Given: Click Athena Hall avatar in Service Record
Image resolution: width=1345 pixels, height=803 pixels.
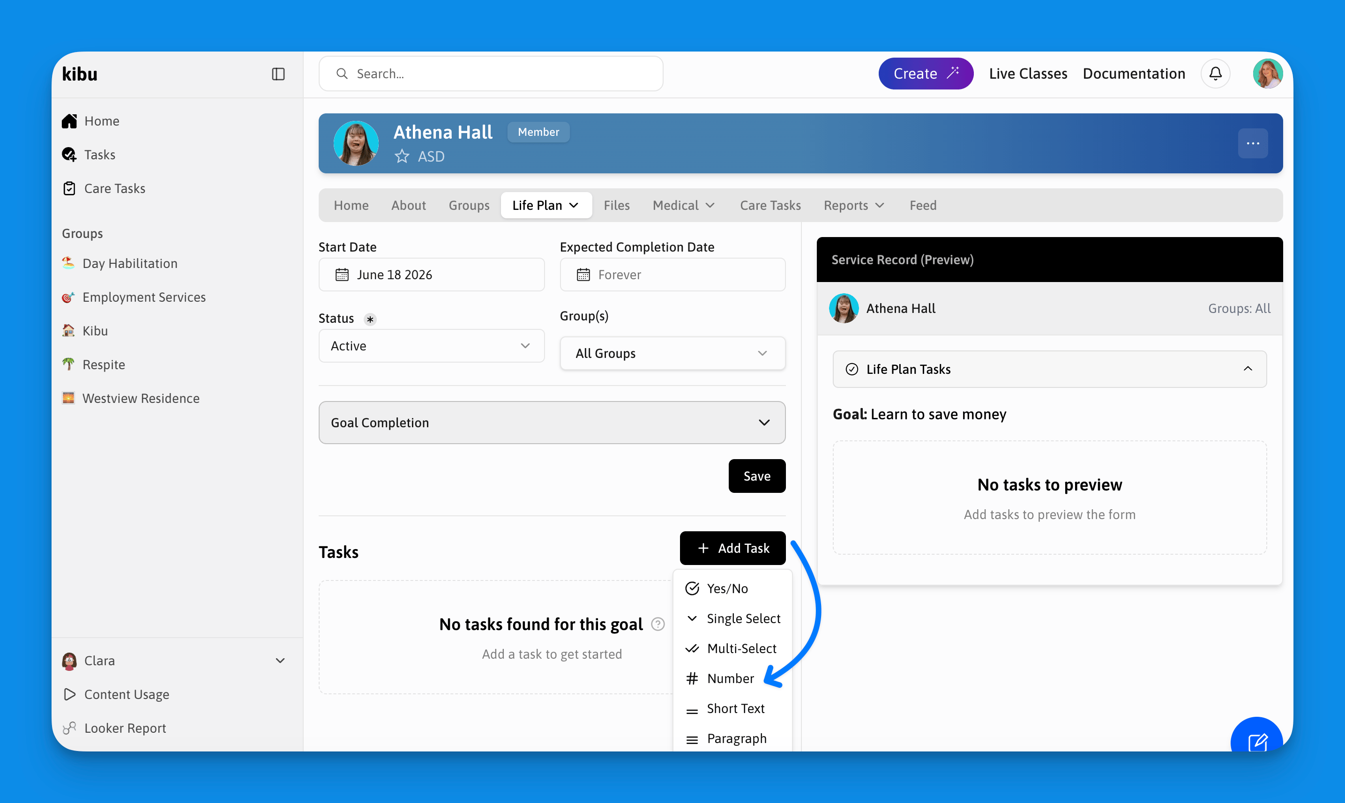Looking at the screenshot, I should (843, 308).
